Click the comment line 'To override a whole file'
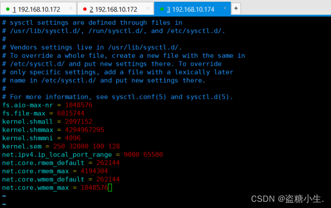 pos(123,56)
